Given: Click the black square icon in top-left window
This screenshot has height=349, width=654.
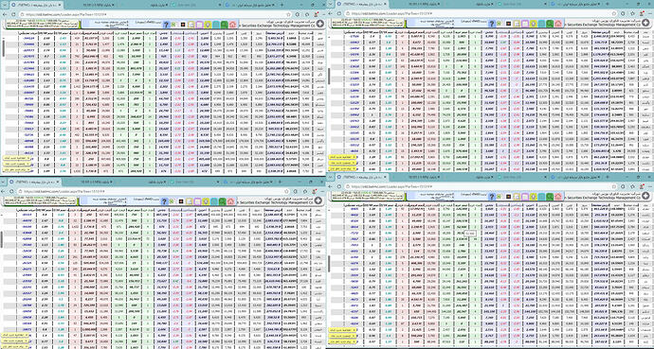Looking at the screenshot, I should point(183,25).
